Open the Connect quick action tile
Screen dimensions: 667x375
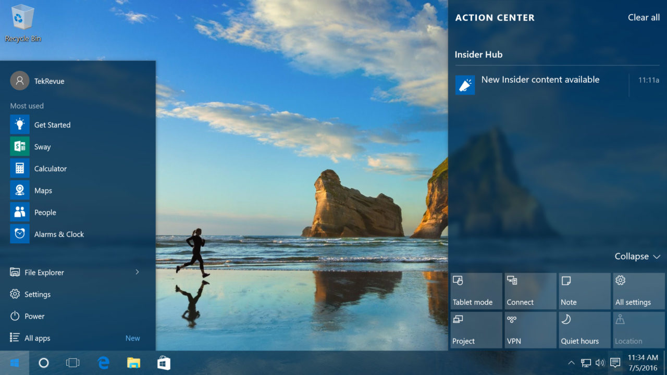coord(530,291)
